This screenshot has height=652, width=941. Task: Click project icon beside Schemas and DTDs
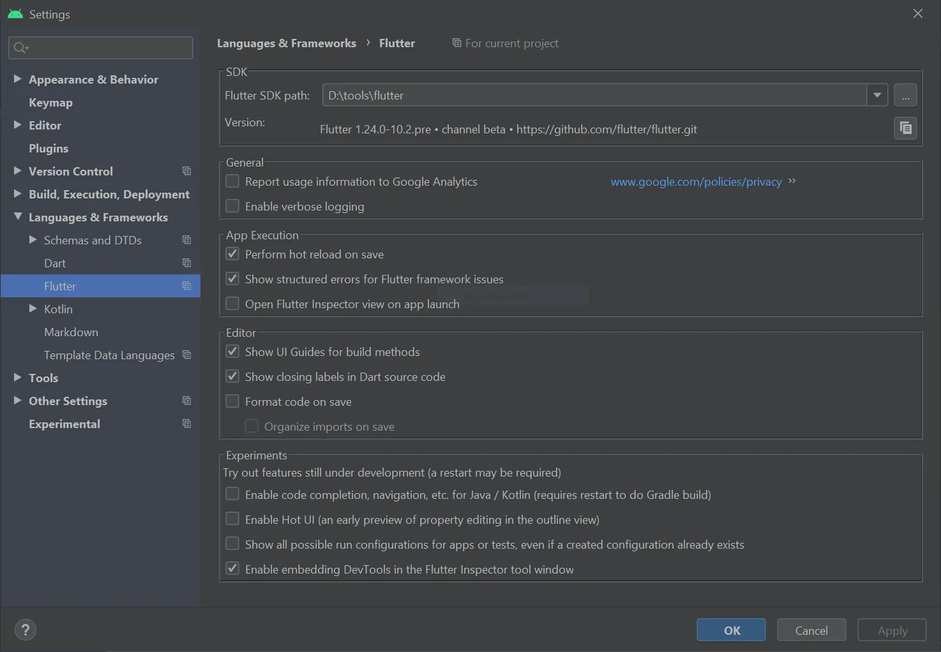(186, 240)
